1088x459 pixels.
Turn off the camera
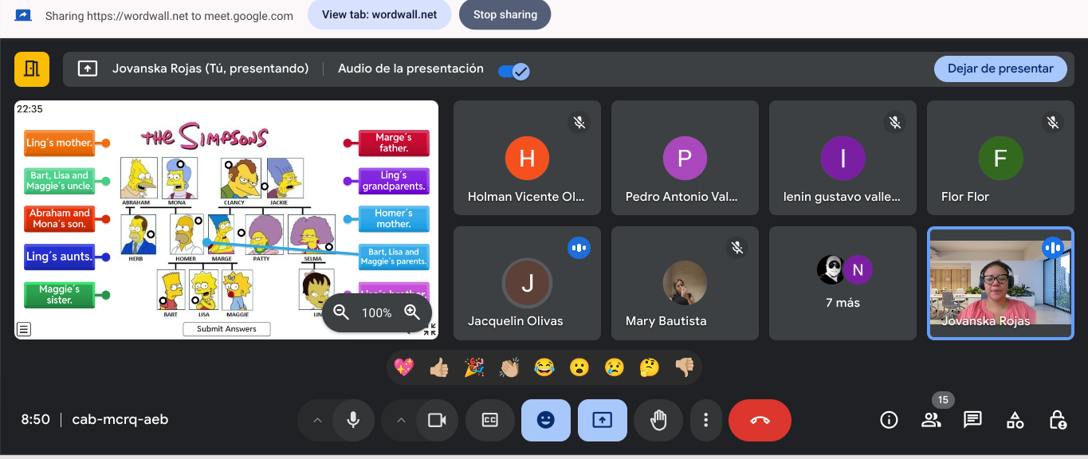point(436,420)
